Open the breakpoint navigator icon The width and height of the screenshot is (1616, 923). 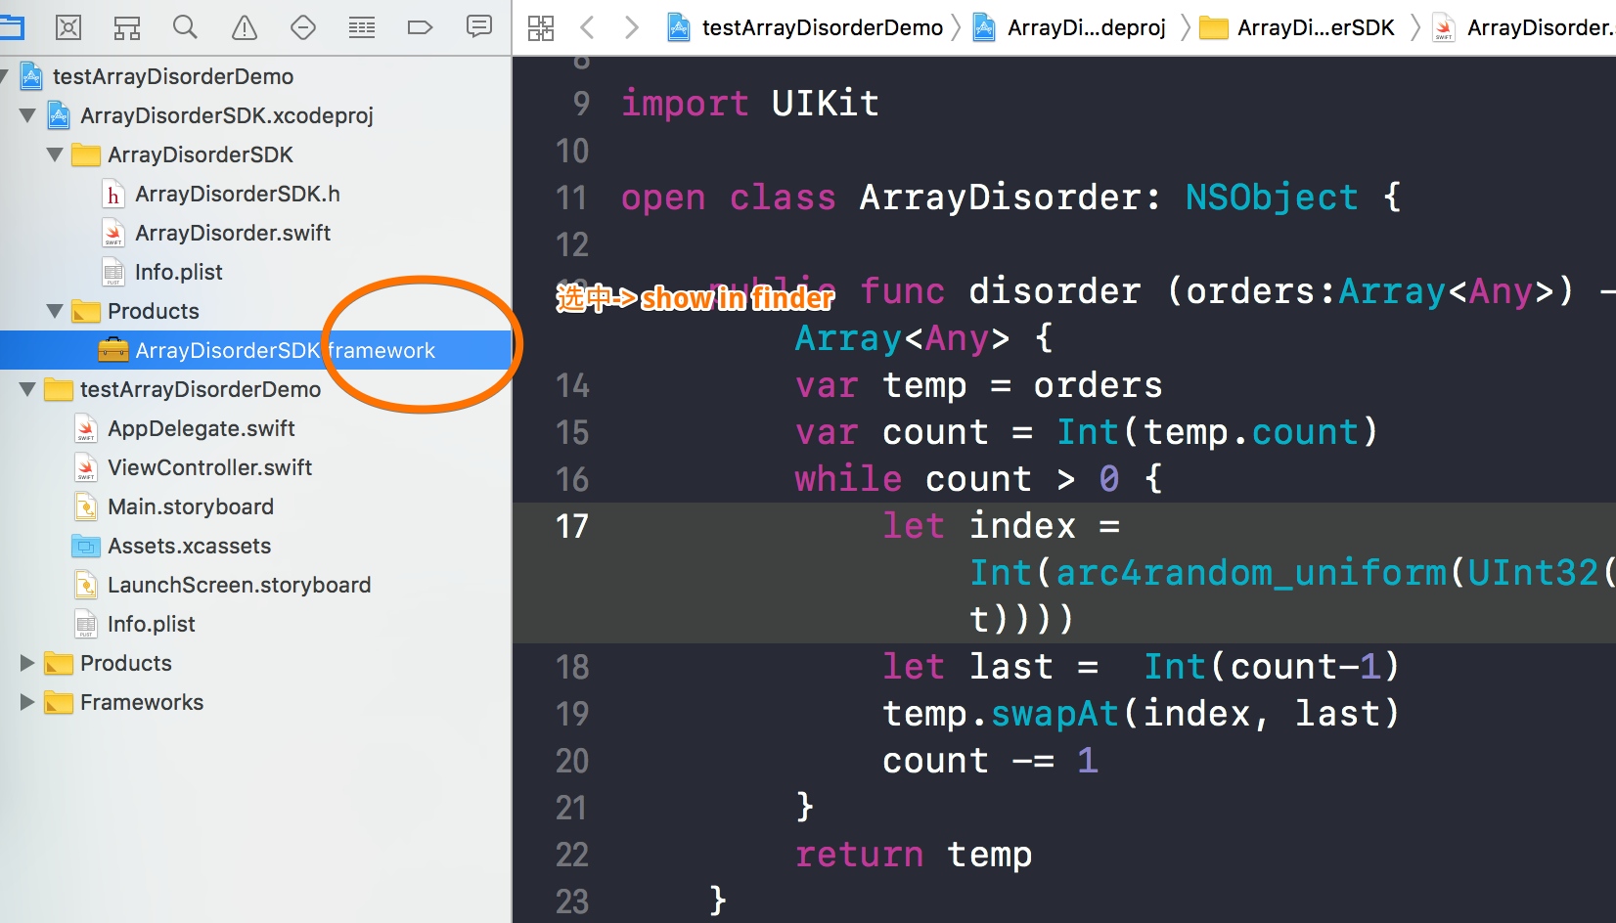[420, 27]
